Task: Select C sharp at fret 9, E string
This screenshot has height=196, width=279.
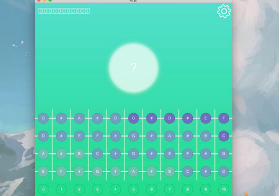Action: (x=206, y=172)
